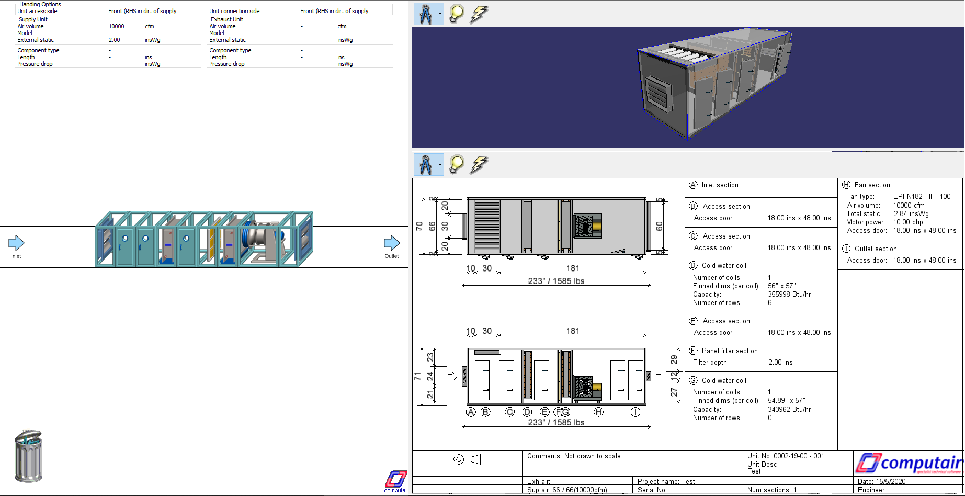Click the blue Inlet arrow icon
965x496 pixels.
click(x=16, y=242)
